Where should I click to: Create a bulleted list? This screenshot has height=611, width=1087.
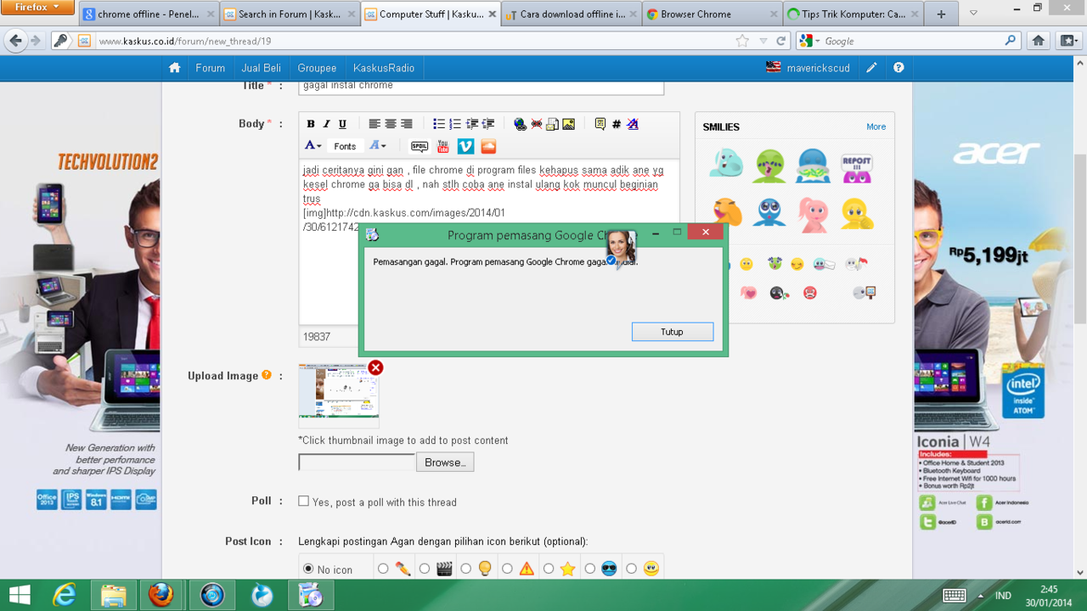441,123
